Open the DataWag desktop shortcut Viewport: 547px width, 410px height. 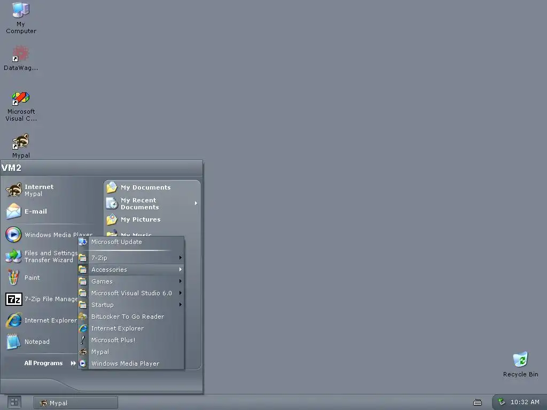(x=21, y=58)
